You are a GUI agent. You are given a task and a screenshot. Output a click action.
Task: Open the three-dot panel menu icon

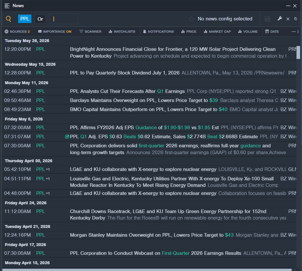pyautogui.click(x=288, y=6)
